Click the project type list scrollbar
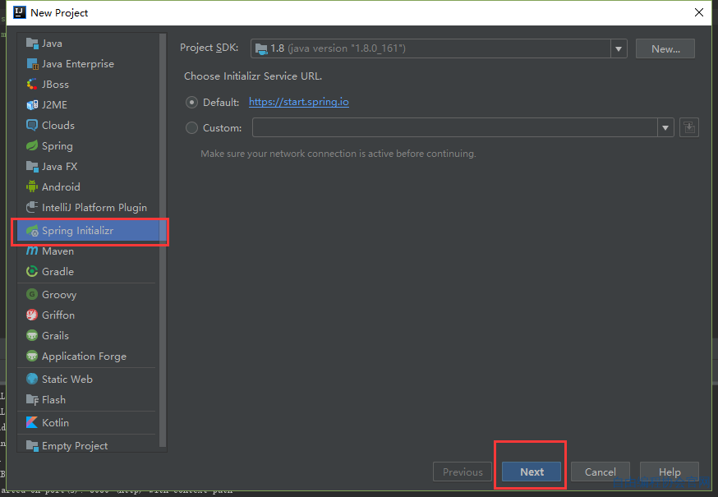 163,240
